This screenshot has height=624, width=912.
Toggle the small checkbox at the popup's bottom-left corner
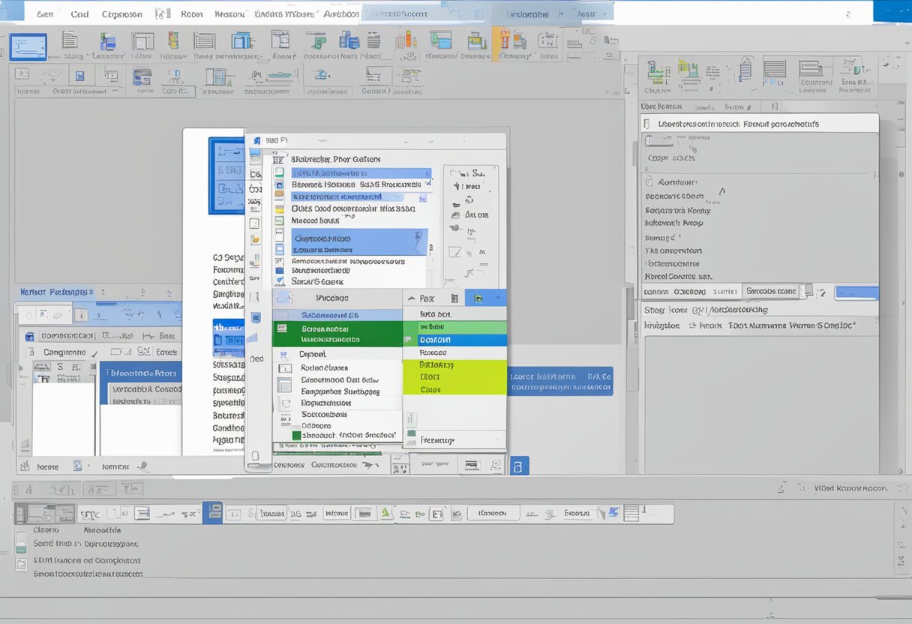(x=256, y=455)
